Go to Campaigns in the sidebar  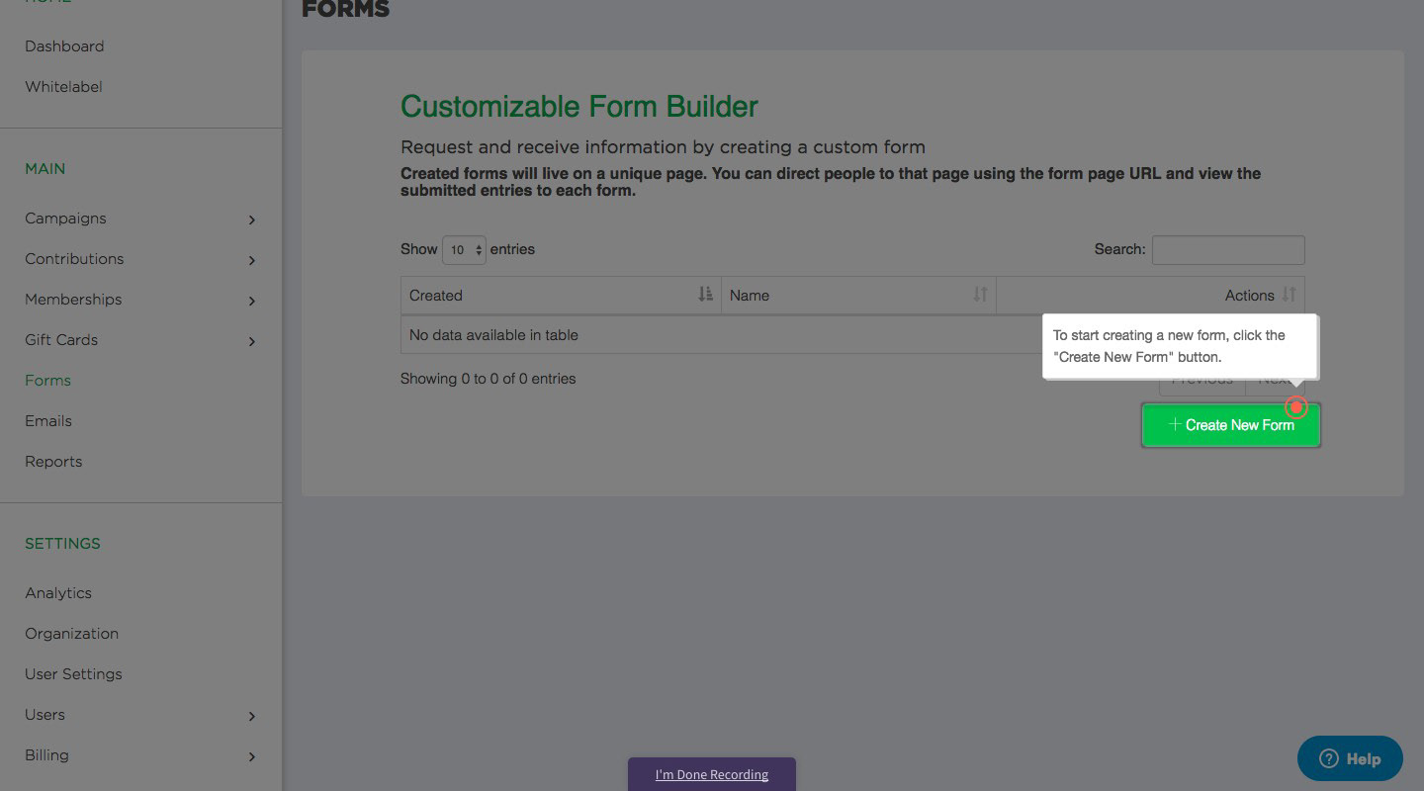tap(65, 219)
